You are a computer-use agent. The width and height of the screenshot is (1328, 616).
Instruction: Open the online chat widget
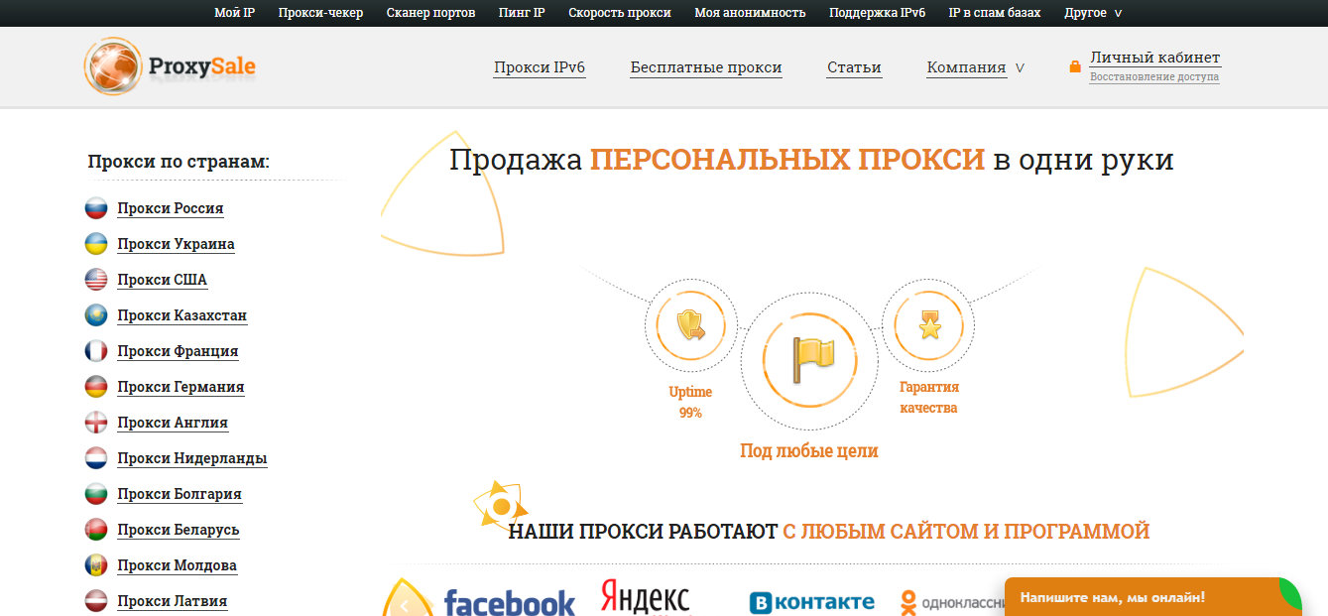[x=1150, y=597]
